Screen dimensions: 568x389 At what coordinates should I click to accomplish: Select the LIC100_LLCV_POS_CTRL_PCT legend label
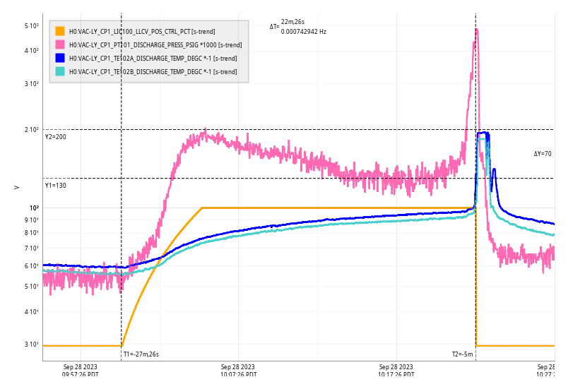(141, 32)
